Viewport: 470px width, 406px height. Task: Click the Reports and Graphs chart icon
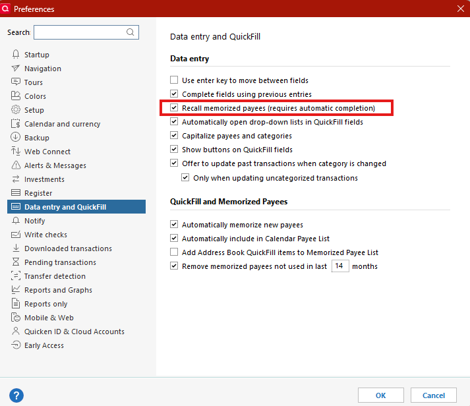[16, 289]
